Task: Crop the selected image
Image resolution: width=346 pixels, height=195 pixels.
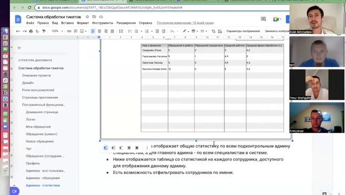Action: click(214, 31)
